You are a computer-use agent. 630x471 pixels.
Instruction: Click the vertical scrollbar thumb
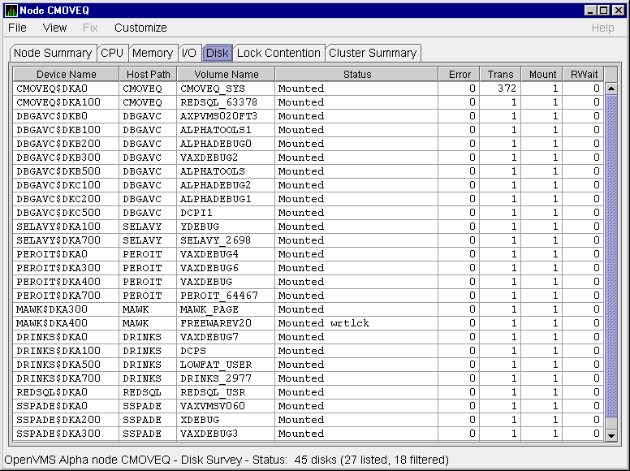pos(611,256)
